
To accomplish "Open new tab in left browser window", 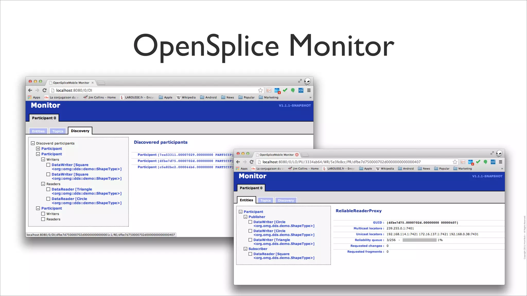I will pos(101,82).
